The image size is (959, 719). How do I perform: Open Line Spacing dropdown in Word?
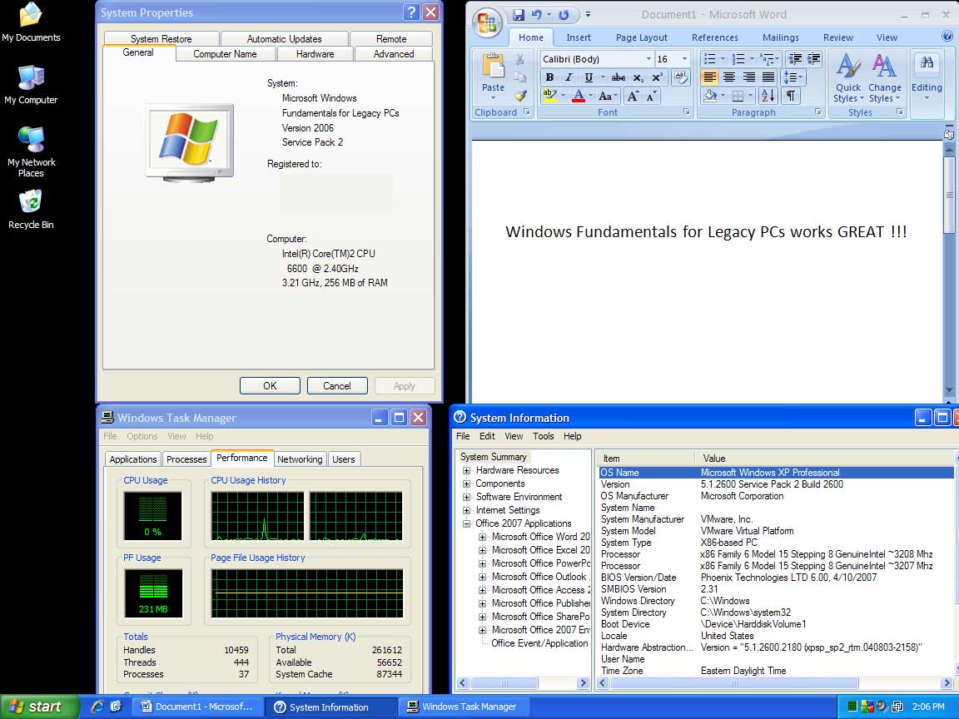click(794, 77)
